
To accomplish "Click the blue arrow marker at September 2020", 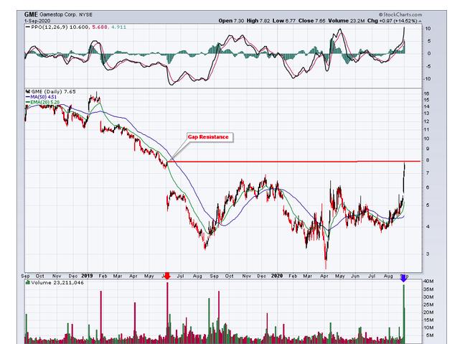I will (x=403, y=278).
